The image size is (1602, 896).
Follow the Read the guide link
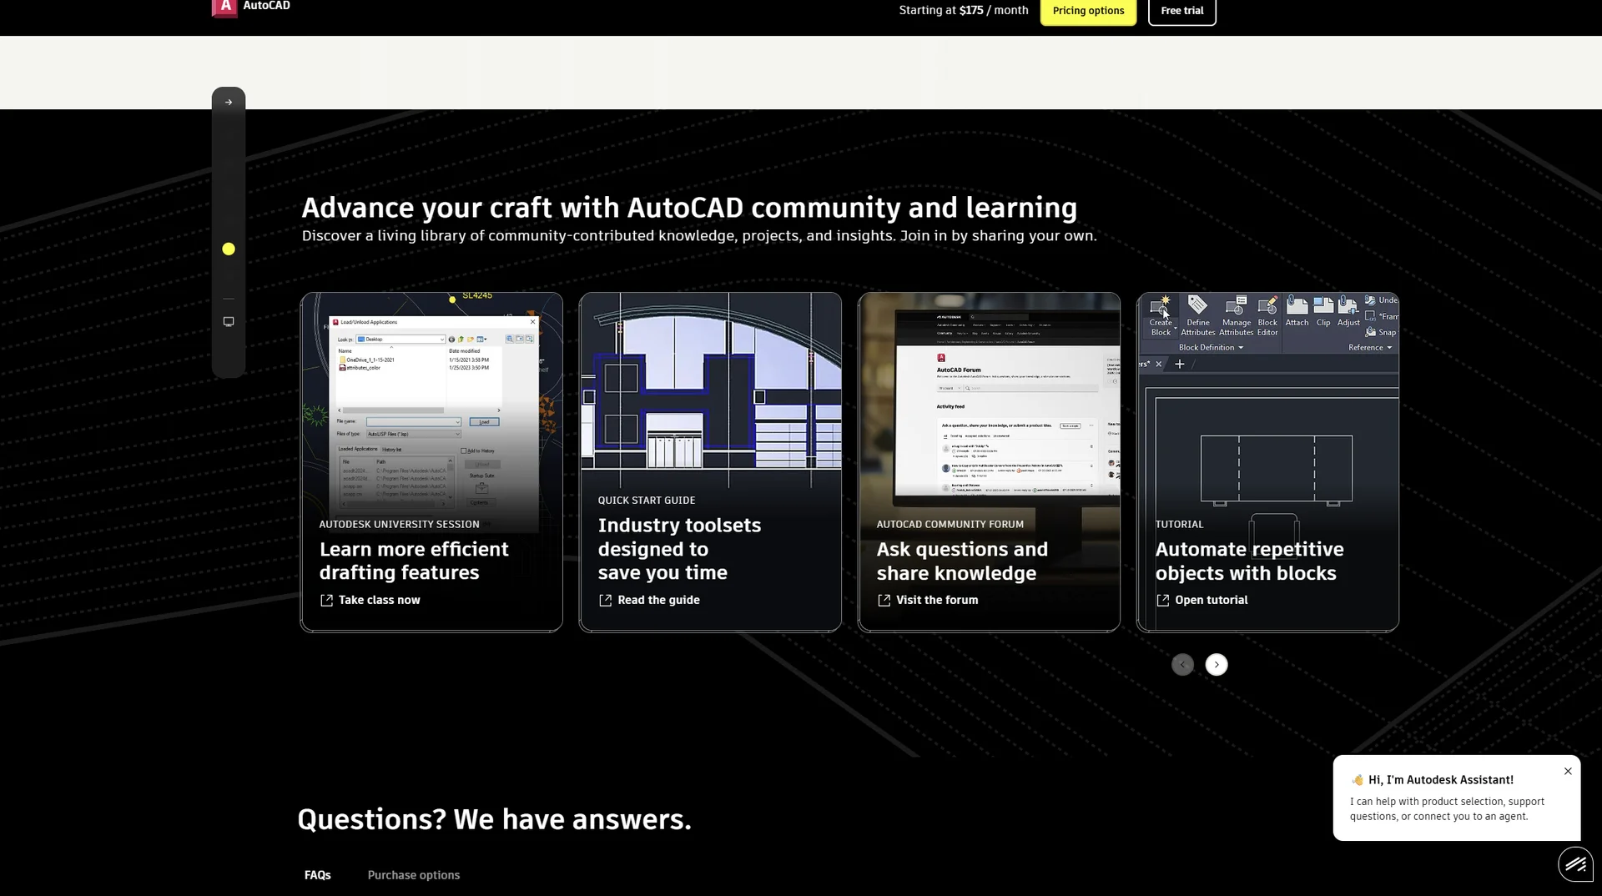[x=649, y=601]
